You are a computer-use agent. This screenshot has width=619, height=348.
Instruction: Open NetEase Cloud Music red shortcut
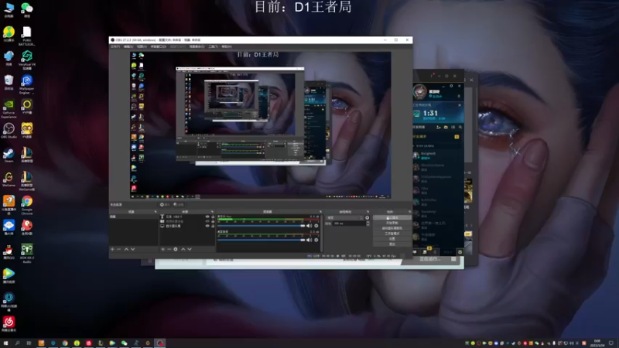[x=9, y=324]
